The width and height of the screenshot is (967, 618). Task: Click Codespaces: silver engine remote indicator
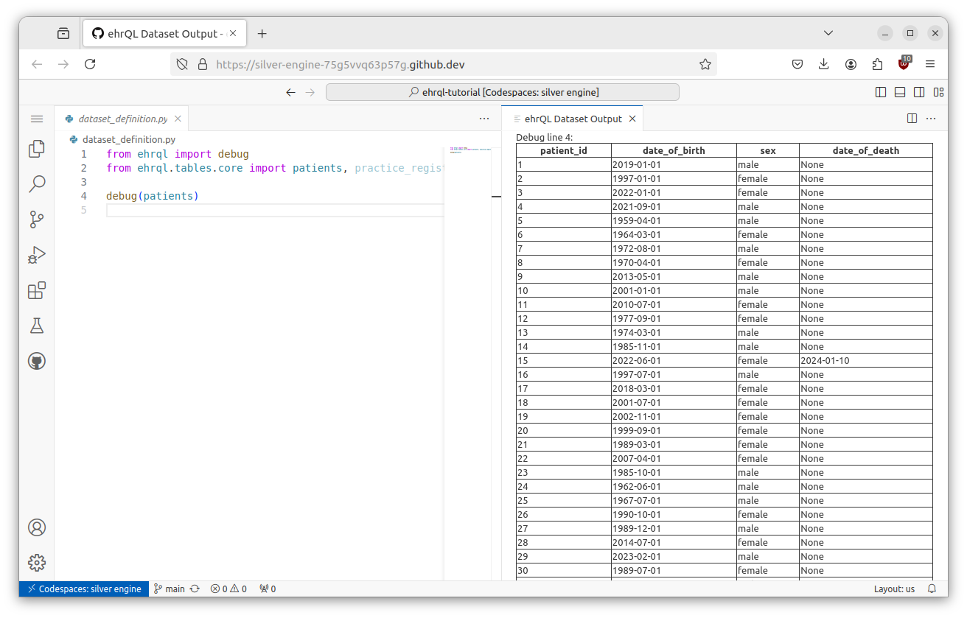pos(84,589)
